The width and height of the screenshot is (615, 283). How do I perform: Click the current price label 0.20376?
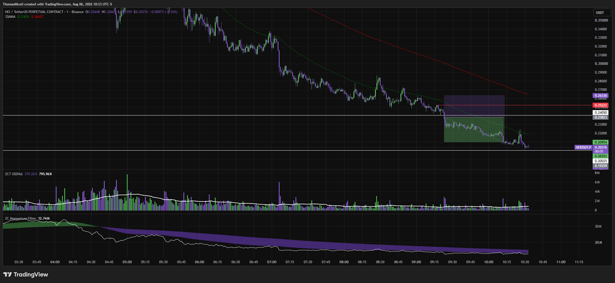tap(600, 147)
